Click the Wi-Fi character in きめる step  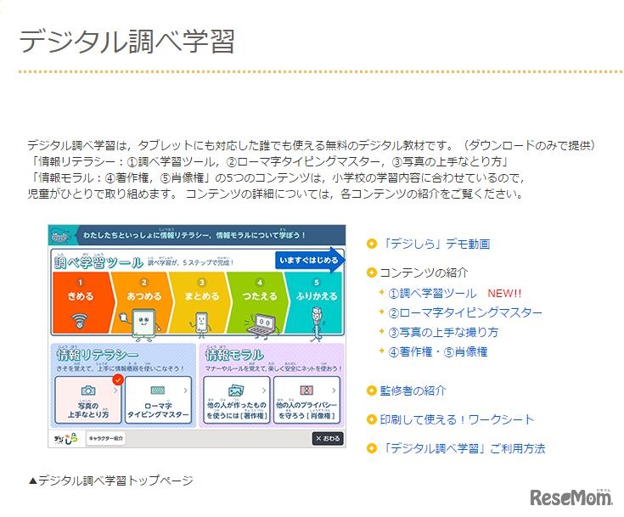coord(80,320)
